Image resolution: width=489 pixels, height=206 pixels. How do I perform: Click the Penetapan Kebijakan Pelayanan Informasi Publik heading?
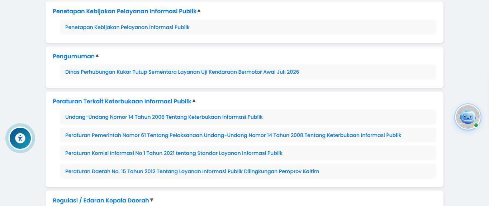click(124, 11)
